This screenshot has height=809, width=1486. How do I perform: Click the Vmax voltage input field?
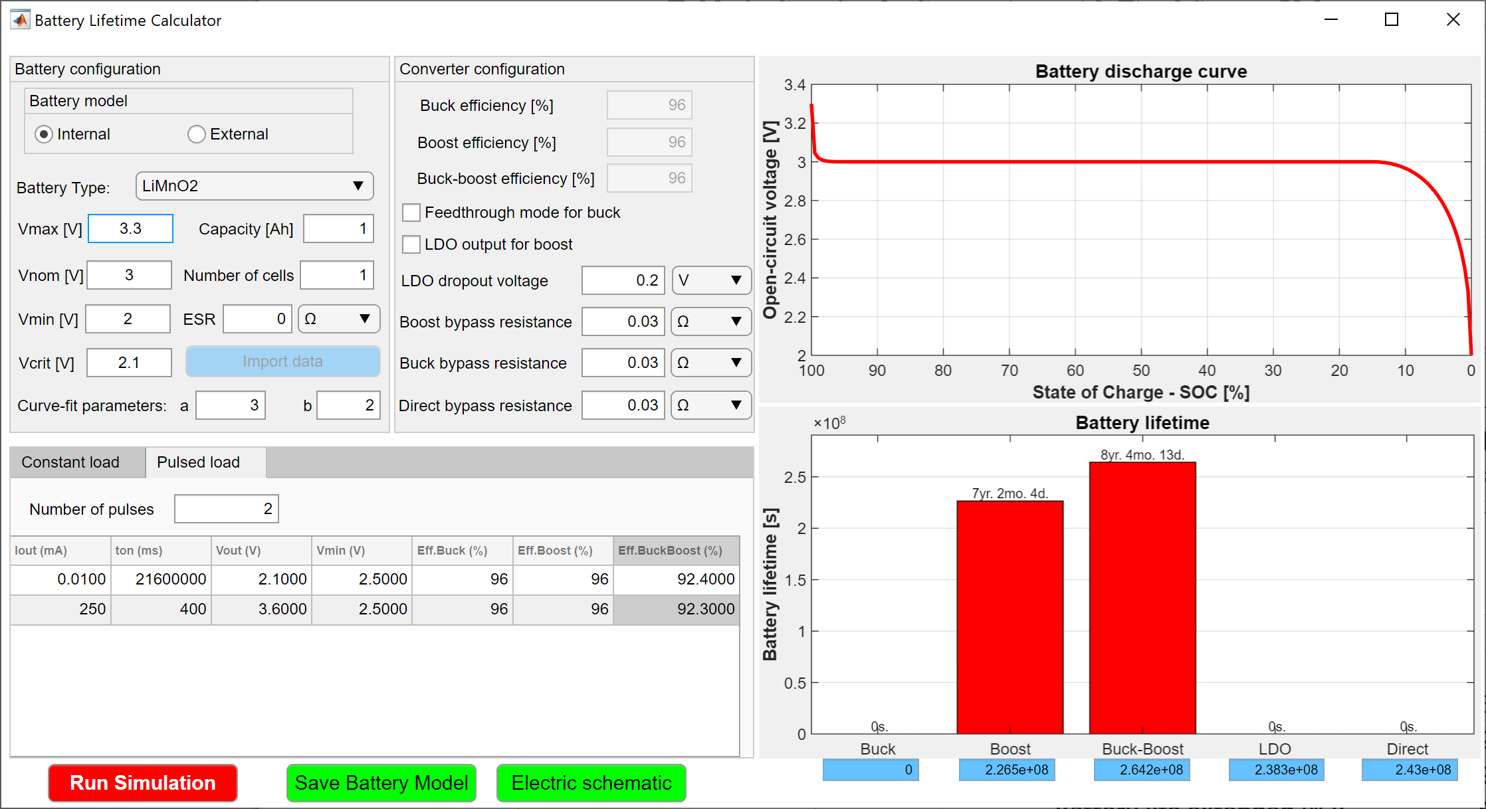tap(130, 228)
